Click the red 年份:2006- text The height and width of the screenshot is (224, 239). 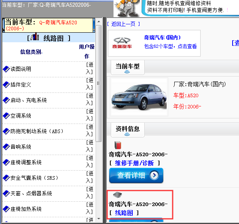(187, 106)
